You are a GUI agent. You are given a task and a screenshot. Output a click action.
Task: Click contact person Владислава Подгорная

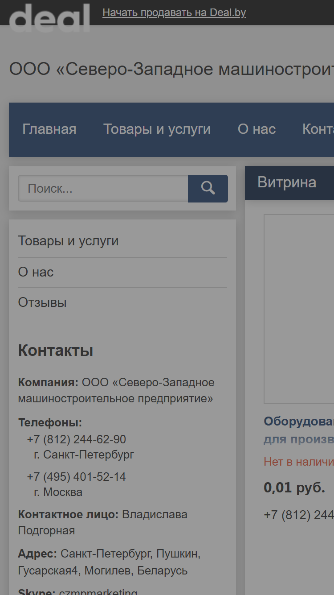pos(103,522)
